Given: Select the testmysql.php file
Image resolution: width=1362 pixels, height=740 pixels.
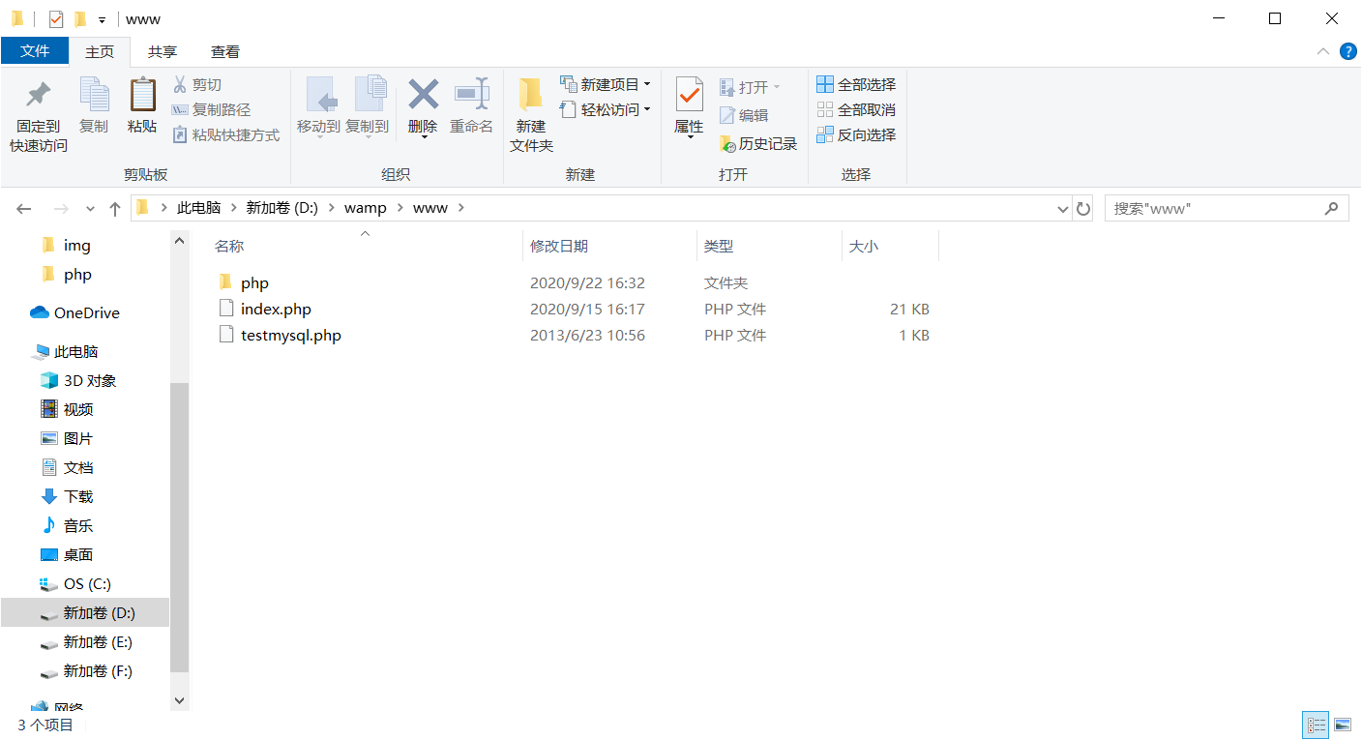Looking at the screenshot, I should pos(291,336).
